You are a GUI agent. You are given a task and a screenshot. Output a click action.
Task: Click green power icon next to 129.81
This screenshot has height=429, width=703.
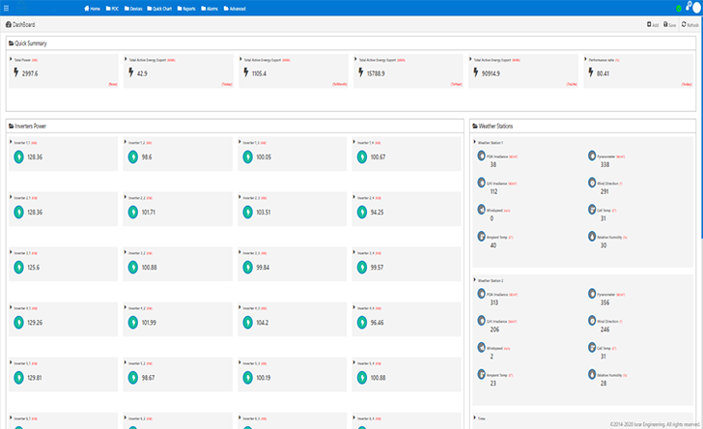coord(18,378)
